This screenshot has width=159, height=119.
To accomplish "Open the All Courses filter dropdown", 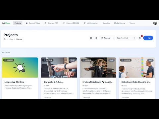I will coord(107,38).
